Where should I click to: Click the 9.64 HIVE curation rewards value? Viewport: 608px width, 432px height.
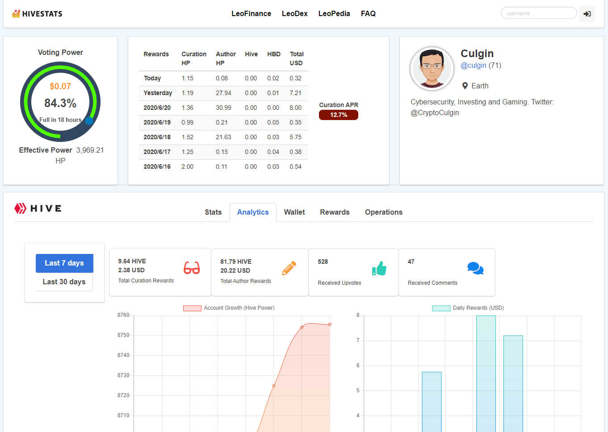pyautogui.click(x=132, y=261)
